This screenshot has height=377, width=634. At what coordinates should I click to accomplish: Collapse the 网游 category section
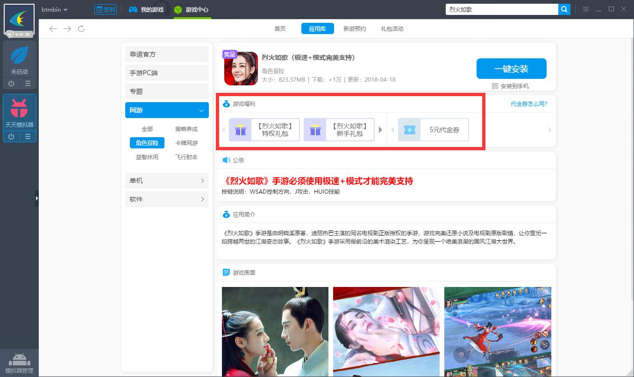[x=167, y=110]
